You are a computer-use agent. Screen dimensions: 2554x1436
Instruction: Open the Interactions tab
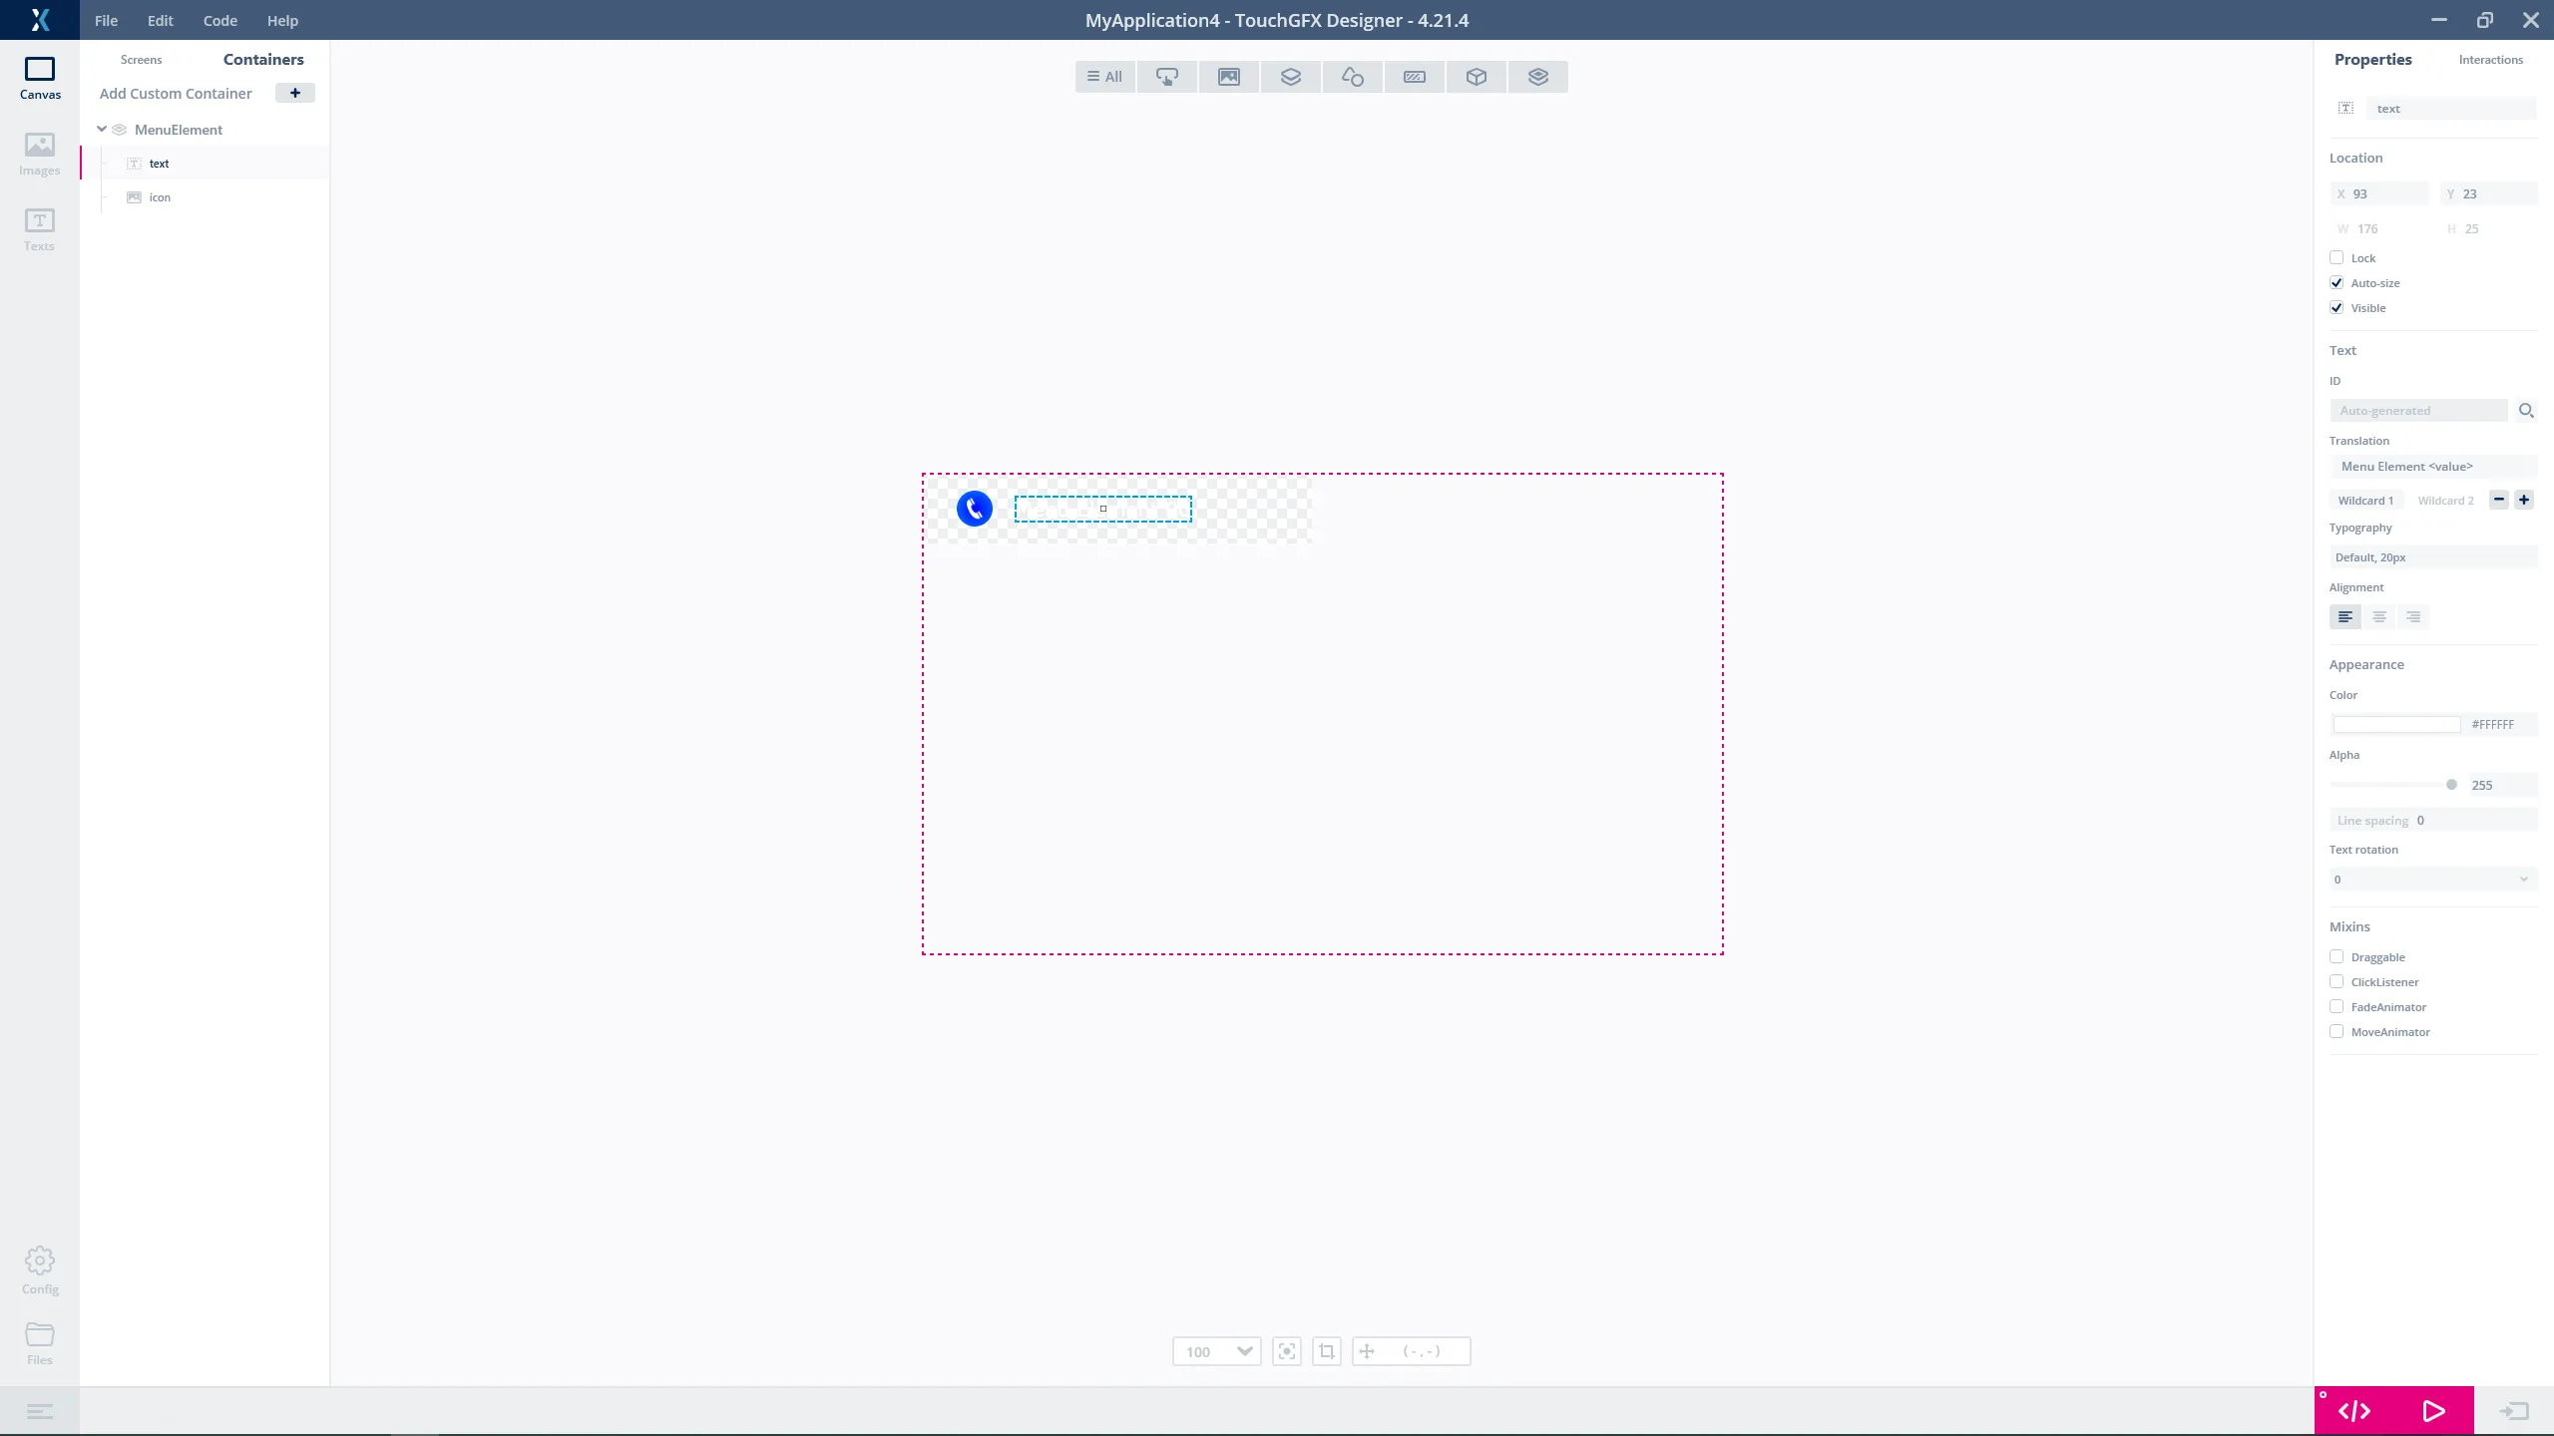tap(2490, 60)
